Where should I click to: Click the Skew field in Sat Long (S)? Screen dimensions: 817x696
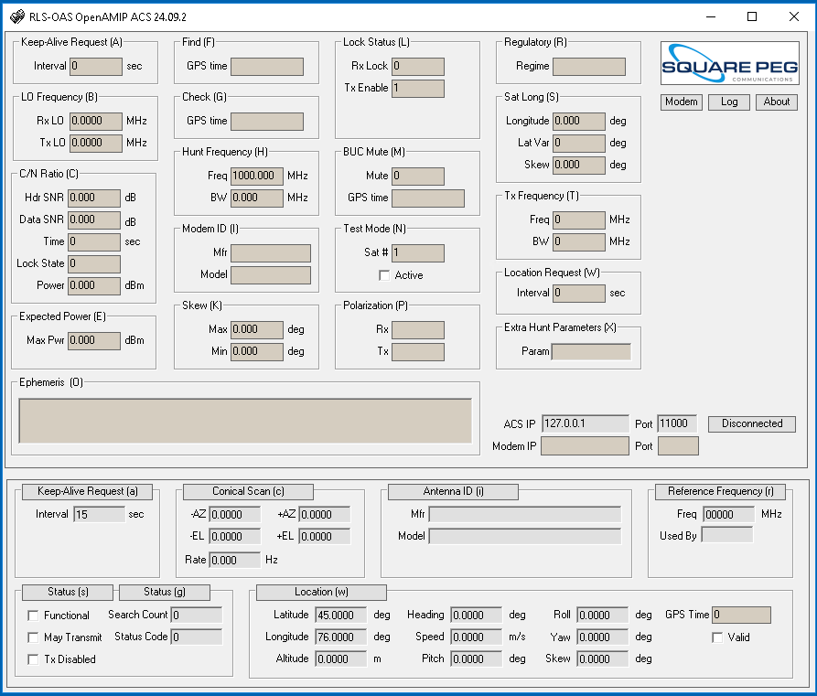coord(579,166)
